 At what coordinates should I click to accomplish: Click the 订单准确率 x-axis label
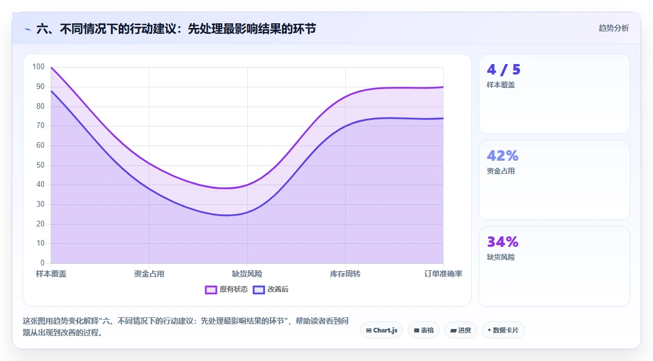coord(443,274)
